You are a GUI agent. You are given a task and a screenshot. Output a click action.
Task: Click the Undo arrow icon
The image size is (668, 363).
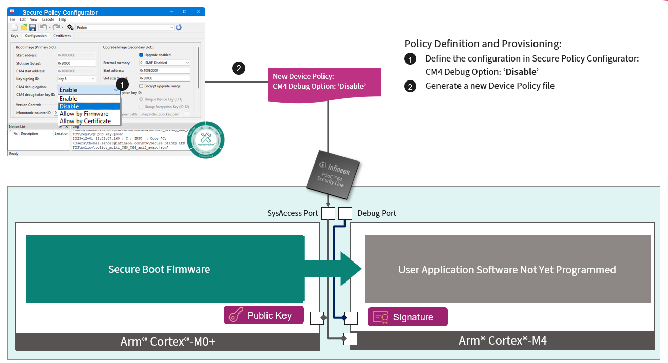click(43, 27)
